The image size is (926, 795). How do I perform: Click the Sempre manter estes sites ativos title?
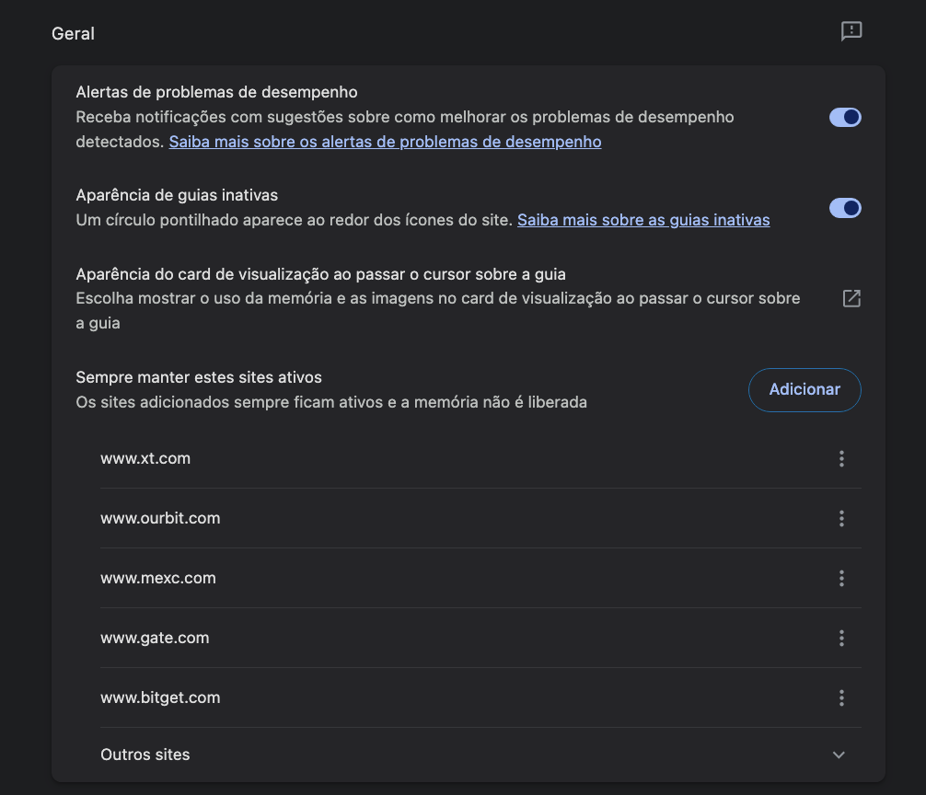(199, 377)
